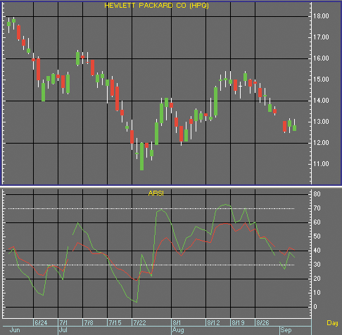Click the 18.00 price axis label
Image resolution: width=342 pixels, height=335 pixels.
pyautogui.click(x=321, y=16)
